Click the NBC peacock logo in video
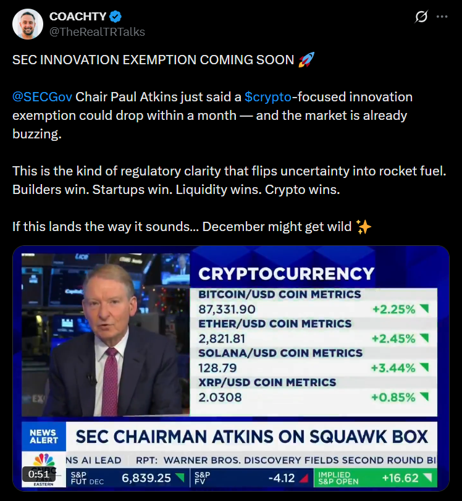This screenshot has height=501, width=462. coord(43,460)
